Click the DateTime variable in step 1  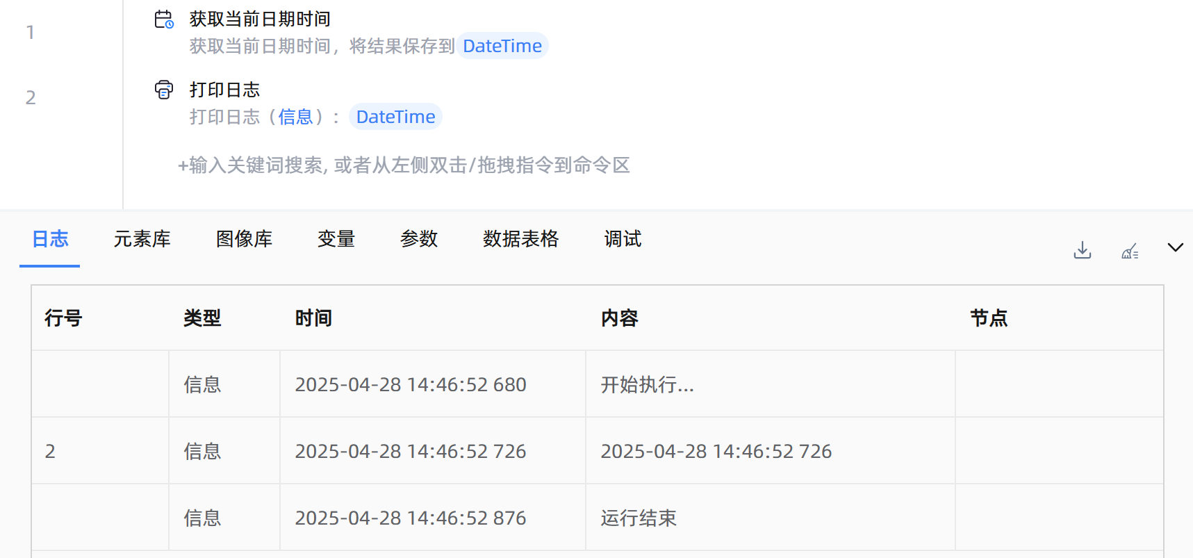pos(502,46)
